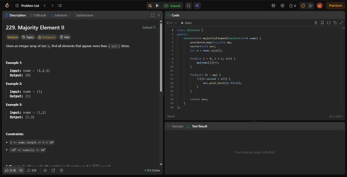
Task: Switch to the Testcase tab
Action: click(175, 126)
